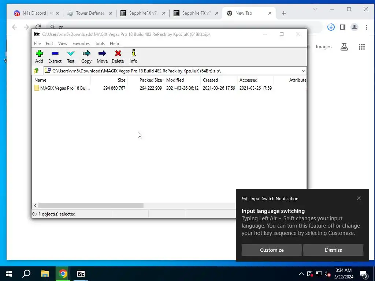Sort by the Accessed column header
The height and width of the screenshot is (281, 375).
pos(256,80)
